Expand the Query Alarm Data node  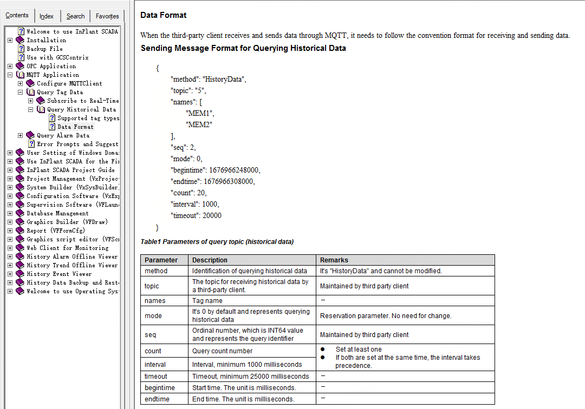pos(21,136)
